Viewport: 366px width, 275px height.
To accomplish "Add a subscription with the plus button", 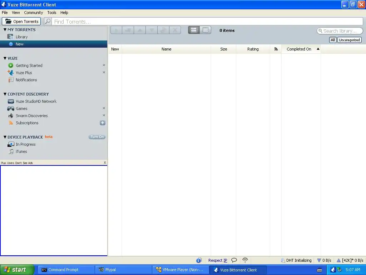I will (x=103, y=123).
